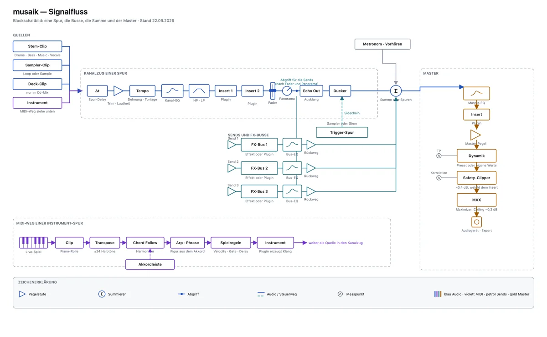Open the Kanal-EQ curve block

tap(172, 91)
